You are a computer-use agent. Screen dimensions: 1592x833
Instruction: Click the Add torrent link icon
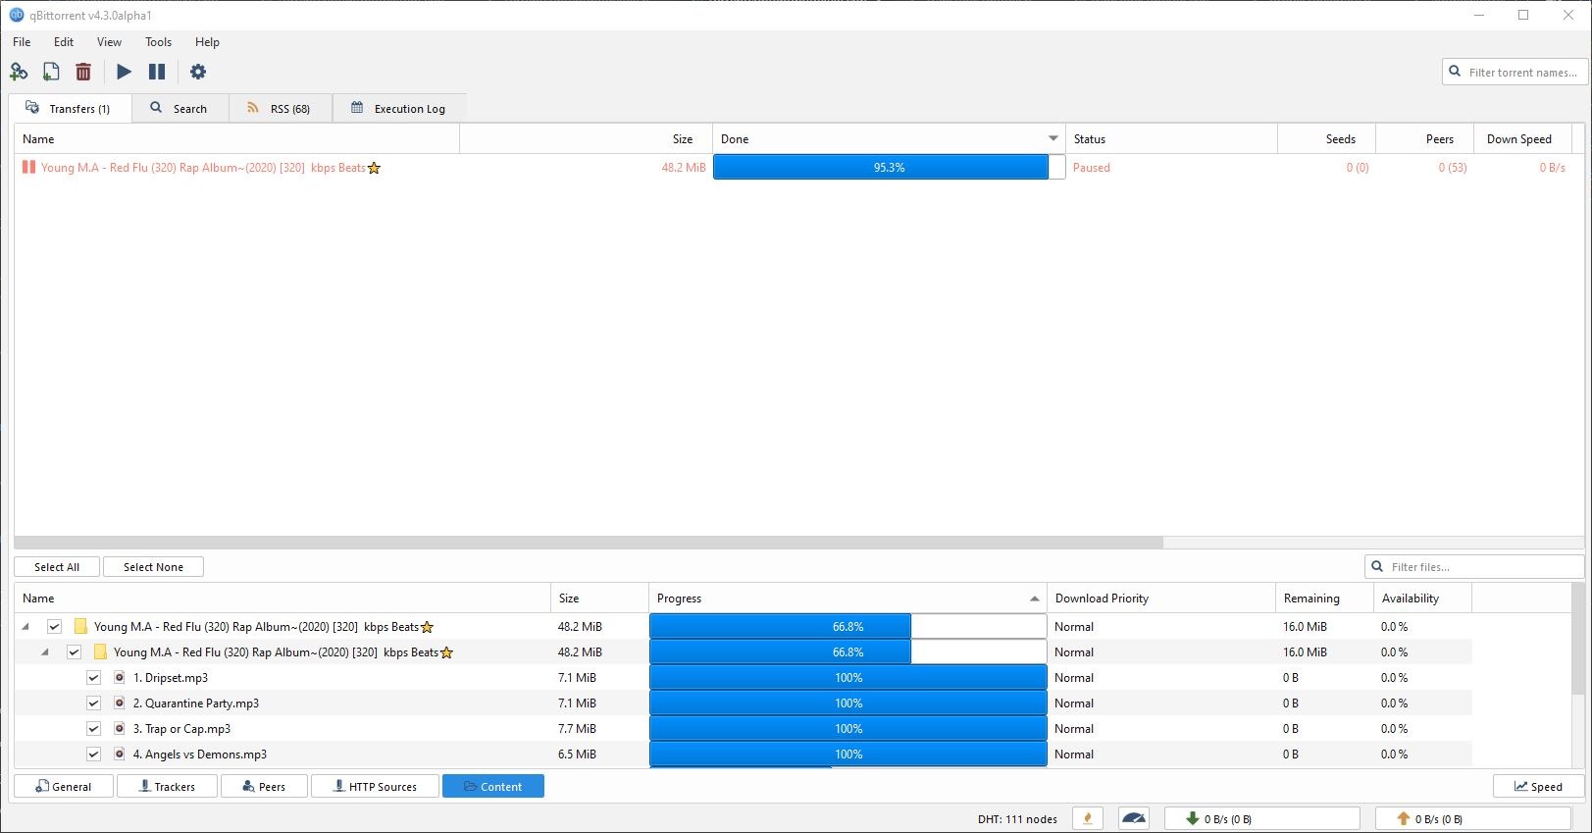(x=19, y=72)
